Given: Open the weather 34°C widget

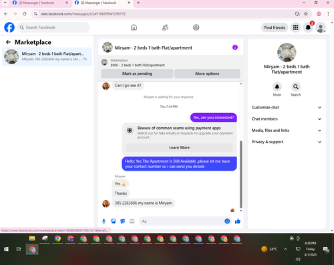Looking at the screenshot, I should tap(269, 249).
